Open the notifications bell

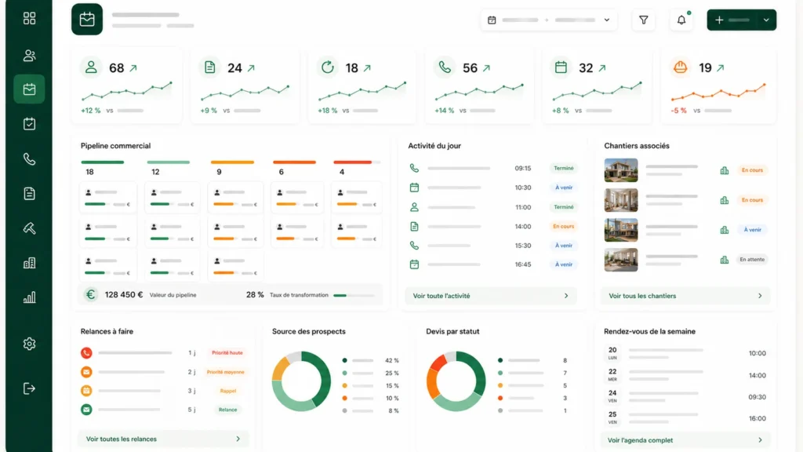[681, 20]
